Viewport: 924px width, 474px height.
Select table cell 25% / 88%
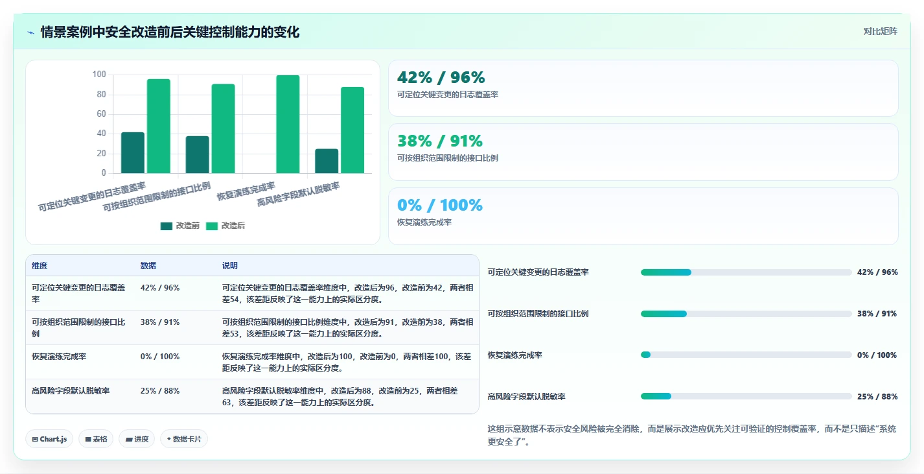click(160, 391)
